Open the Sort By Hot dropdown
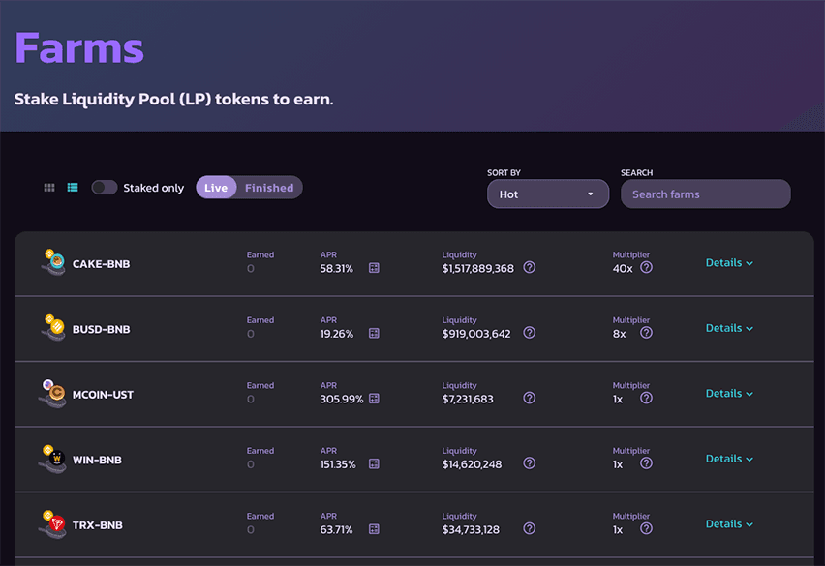 [x=547, y=194]
